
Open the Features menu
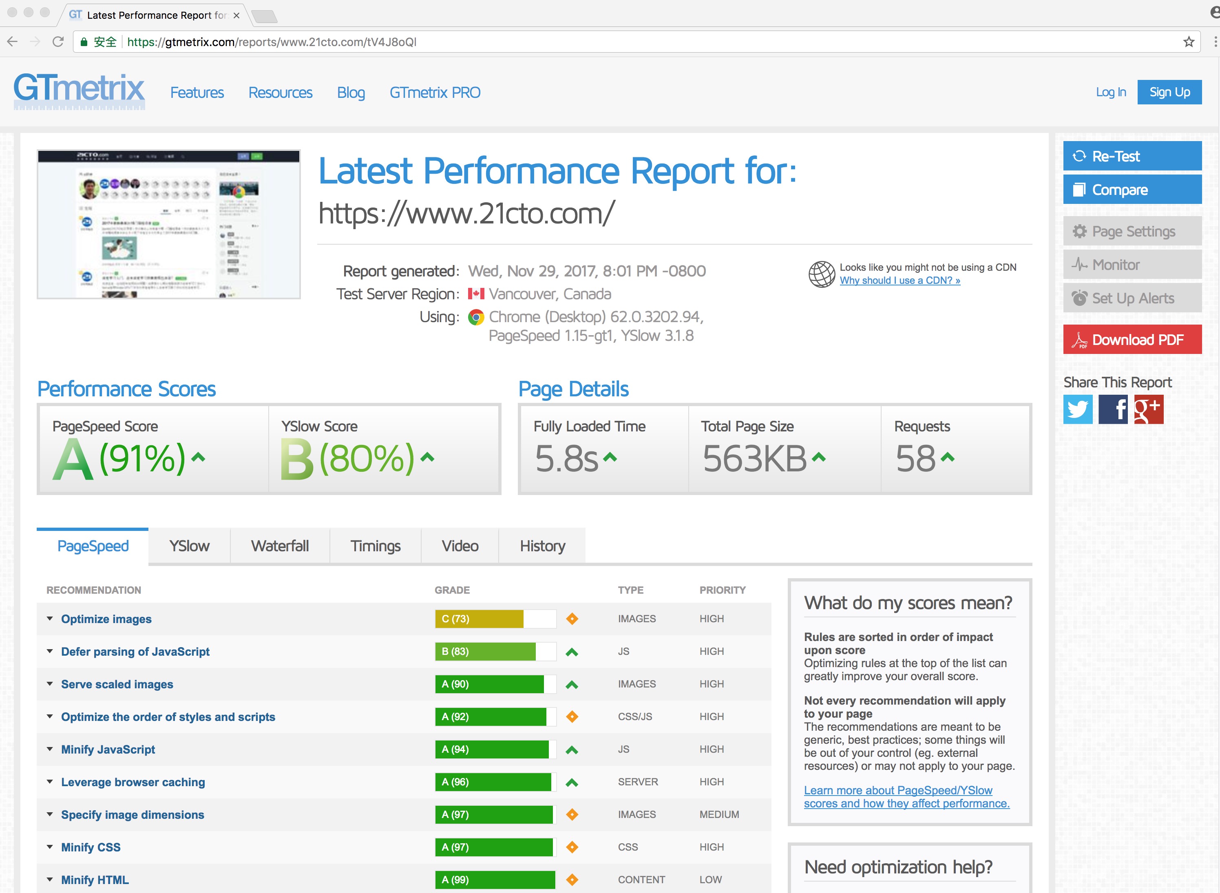[197, 93]
